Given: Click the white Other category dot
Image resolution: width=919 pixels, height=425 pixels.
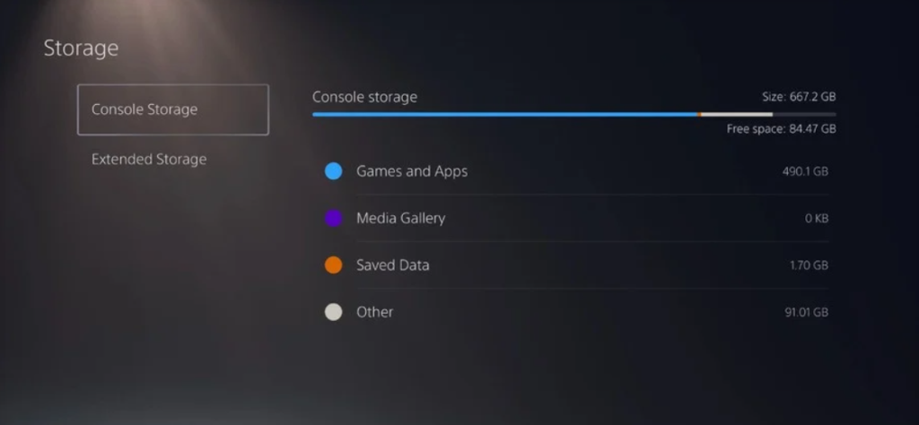Looking at the screenshot, I should point(334,312).
